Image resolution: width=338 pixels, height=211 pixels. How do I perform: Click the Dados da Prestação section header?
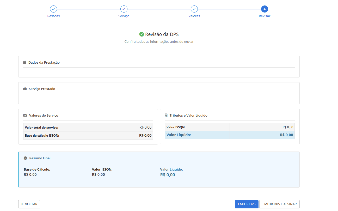pyautogui.click(x=44, y=63)
